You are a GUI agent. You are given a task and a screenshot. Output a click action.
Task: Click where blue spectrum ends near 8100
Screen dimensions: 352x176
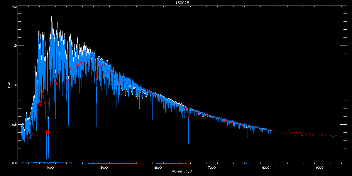[x=271, y=130]
